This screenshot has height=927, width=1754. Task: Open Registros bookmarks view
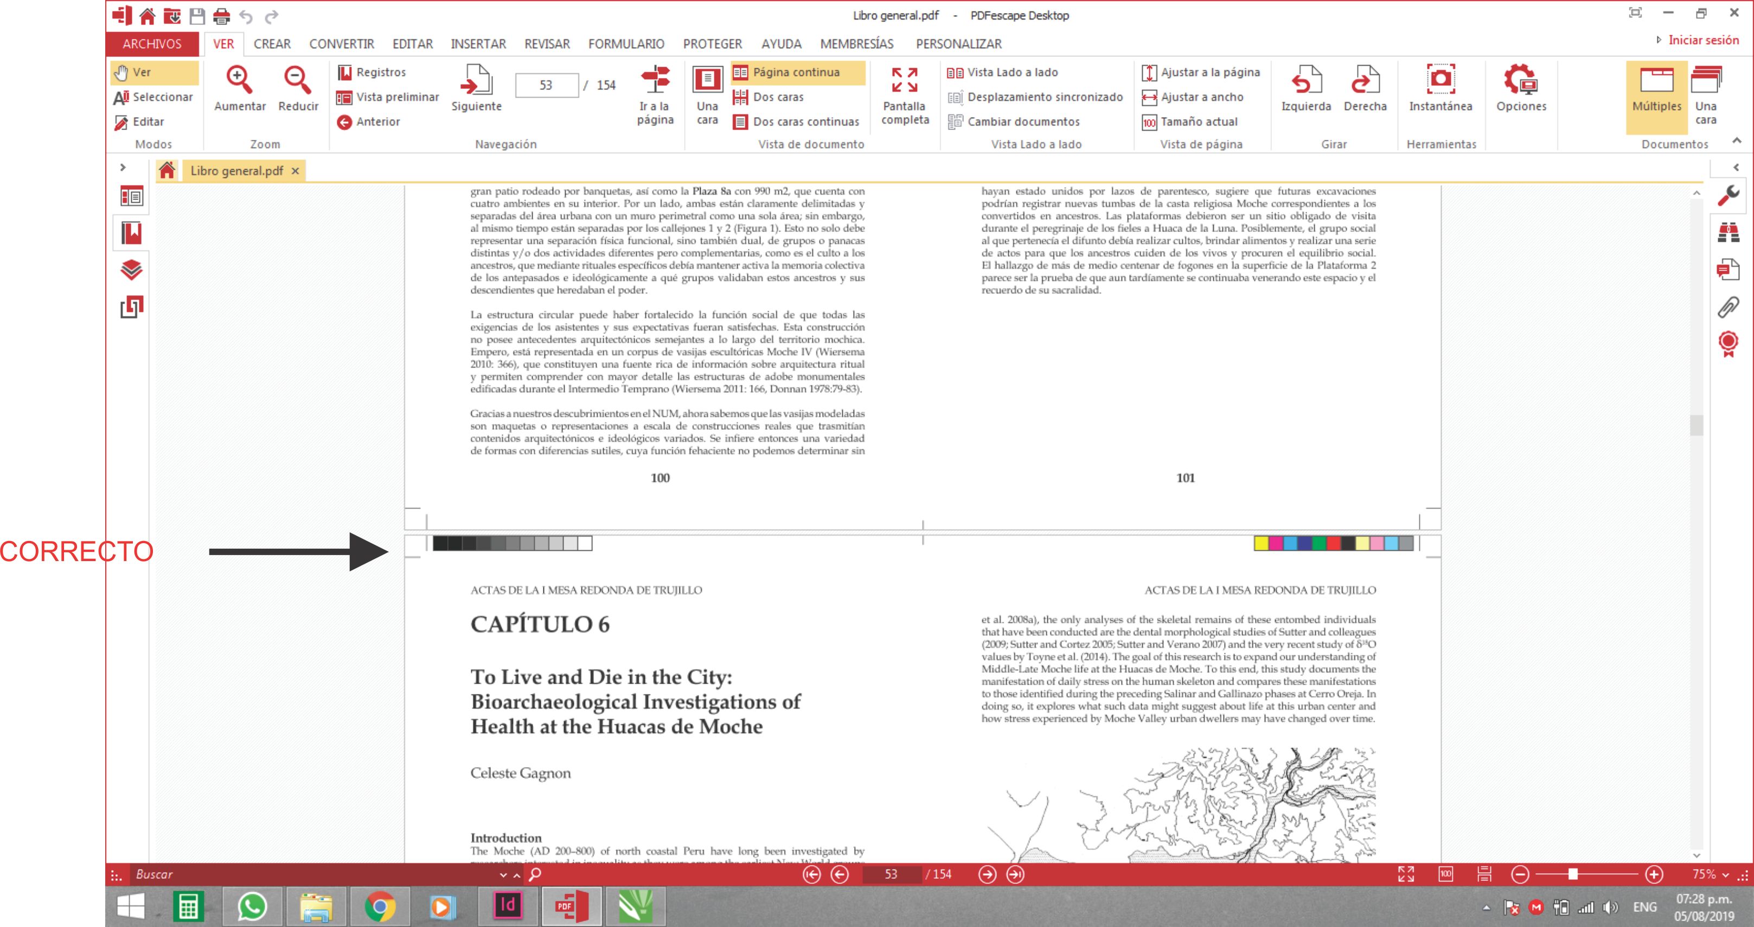(372, 72)
